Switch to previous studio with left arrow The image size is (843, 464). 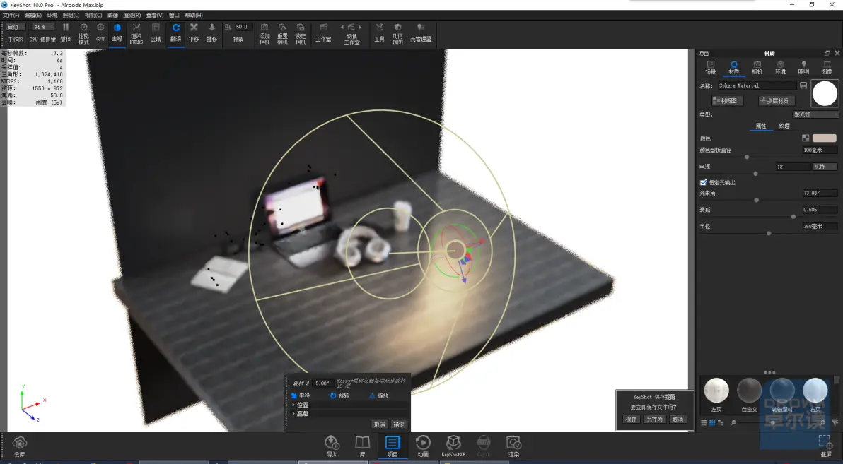click(x=342, y=27)
